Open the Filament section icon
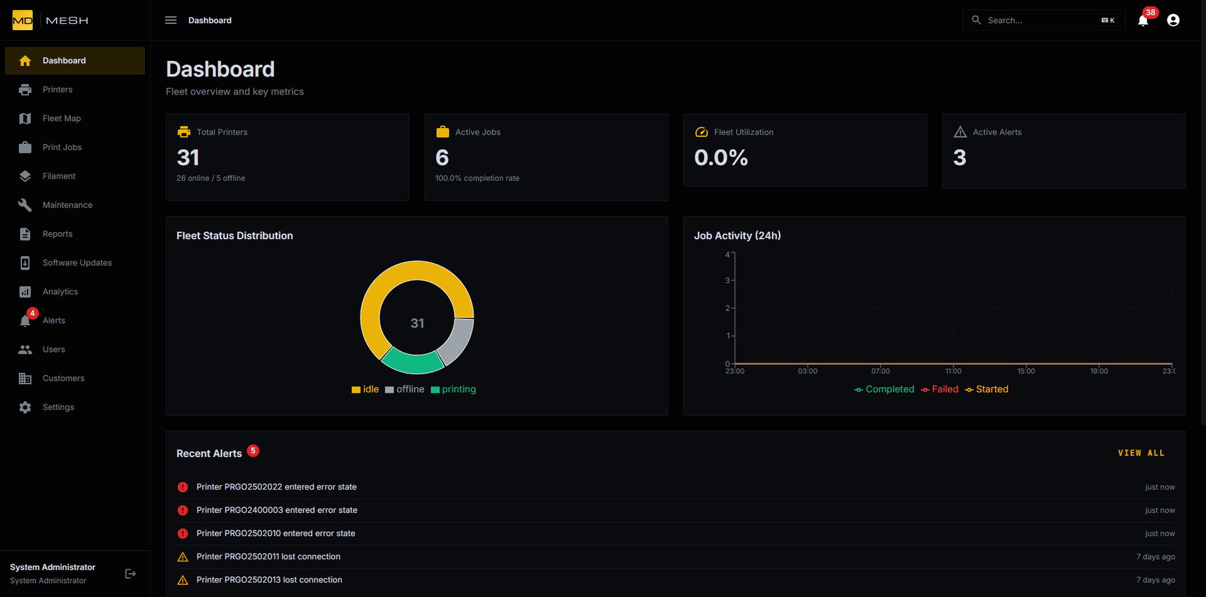The height and width of the screenshot is (597, 1206). pos(25,176)
